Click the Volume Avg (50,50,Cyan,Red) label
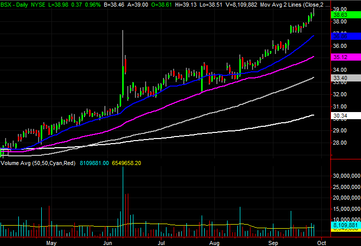 click(38, 163)
